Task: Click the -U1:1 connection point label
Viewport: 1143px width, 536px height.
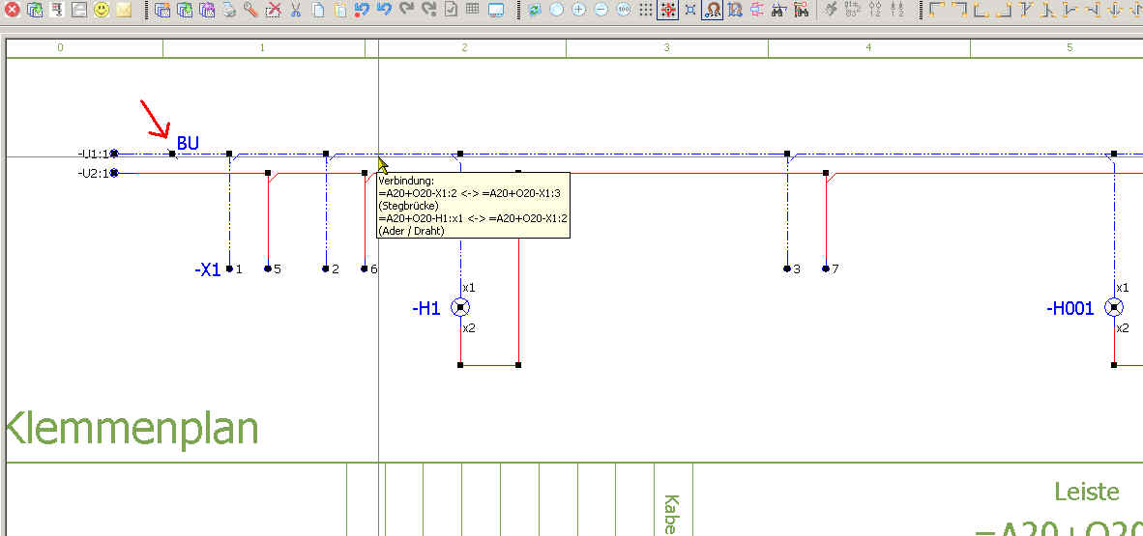Action: pos(93,154)
